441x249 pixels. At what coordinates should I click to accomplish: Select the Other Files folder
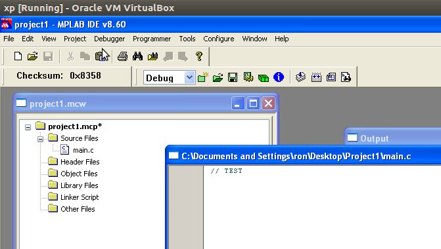point(78,209)
